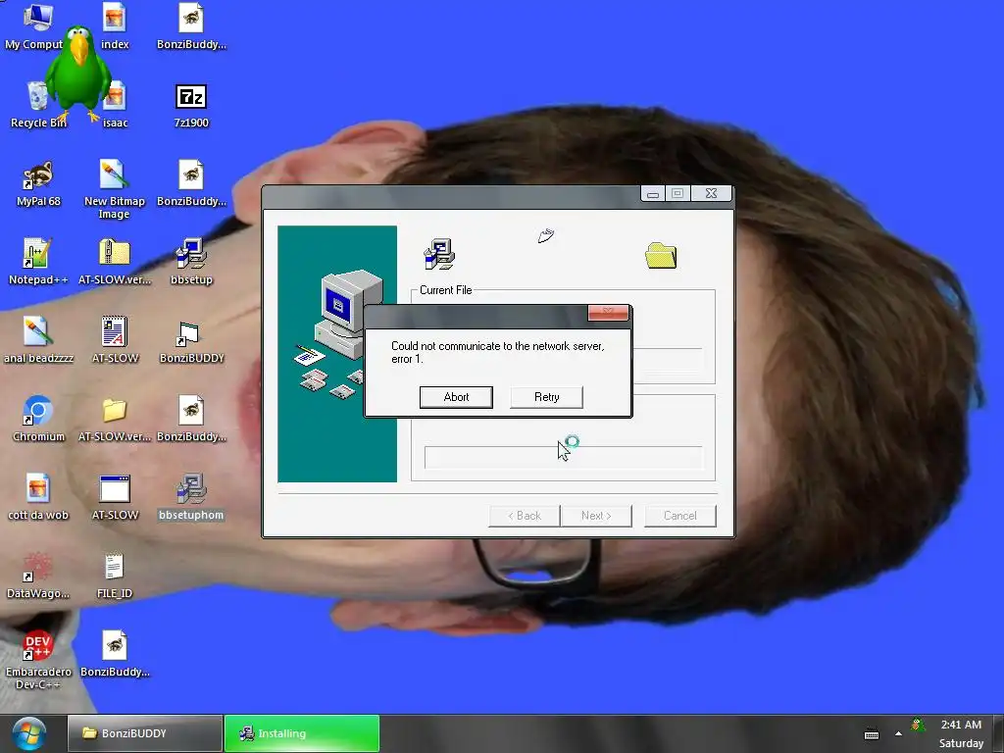
Task: Open the New Bitmap Image file
Action: point(115,189)
